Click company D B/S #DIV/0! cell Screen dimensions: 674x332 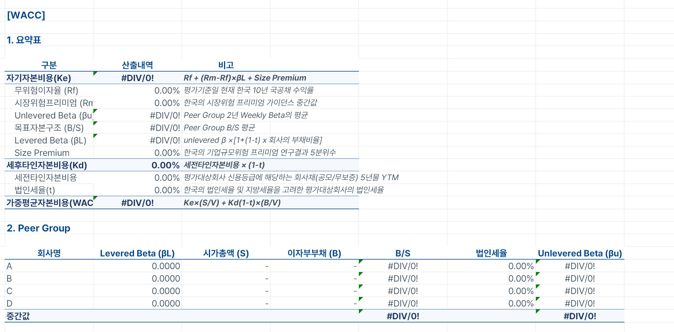(x=403, y=303)
